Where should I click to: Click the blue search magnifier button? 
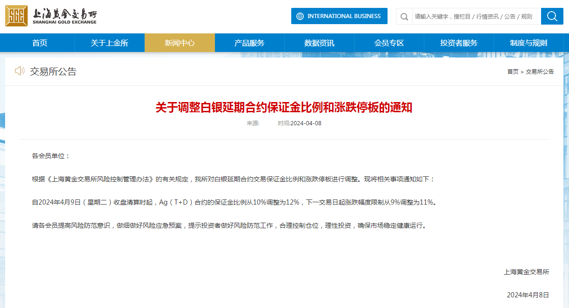[552, 16]
